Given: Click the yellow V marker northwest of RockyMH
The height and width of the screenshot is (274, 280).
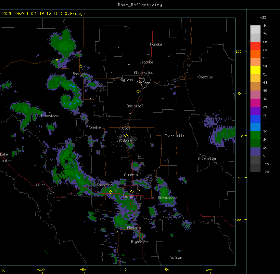Looking at the screenshot, I should (x=57, y=60).
